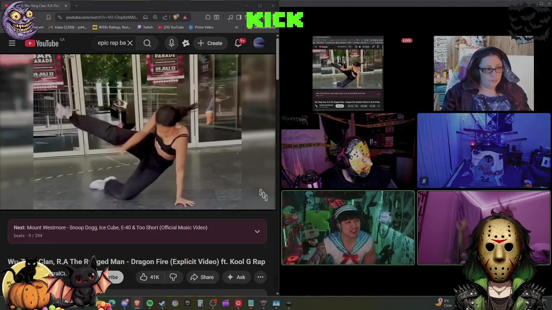The image size is (552, 310).
Task: Dislike the Dragon Fire video
Action: click(x=173, y=277)
